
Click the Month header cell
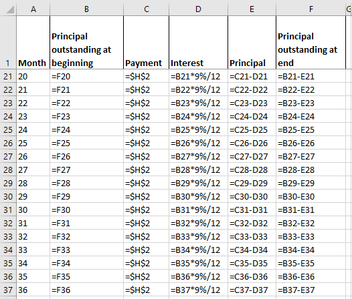tap(33, 42)
